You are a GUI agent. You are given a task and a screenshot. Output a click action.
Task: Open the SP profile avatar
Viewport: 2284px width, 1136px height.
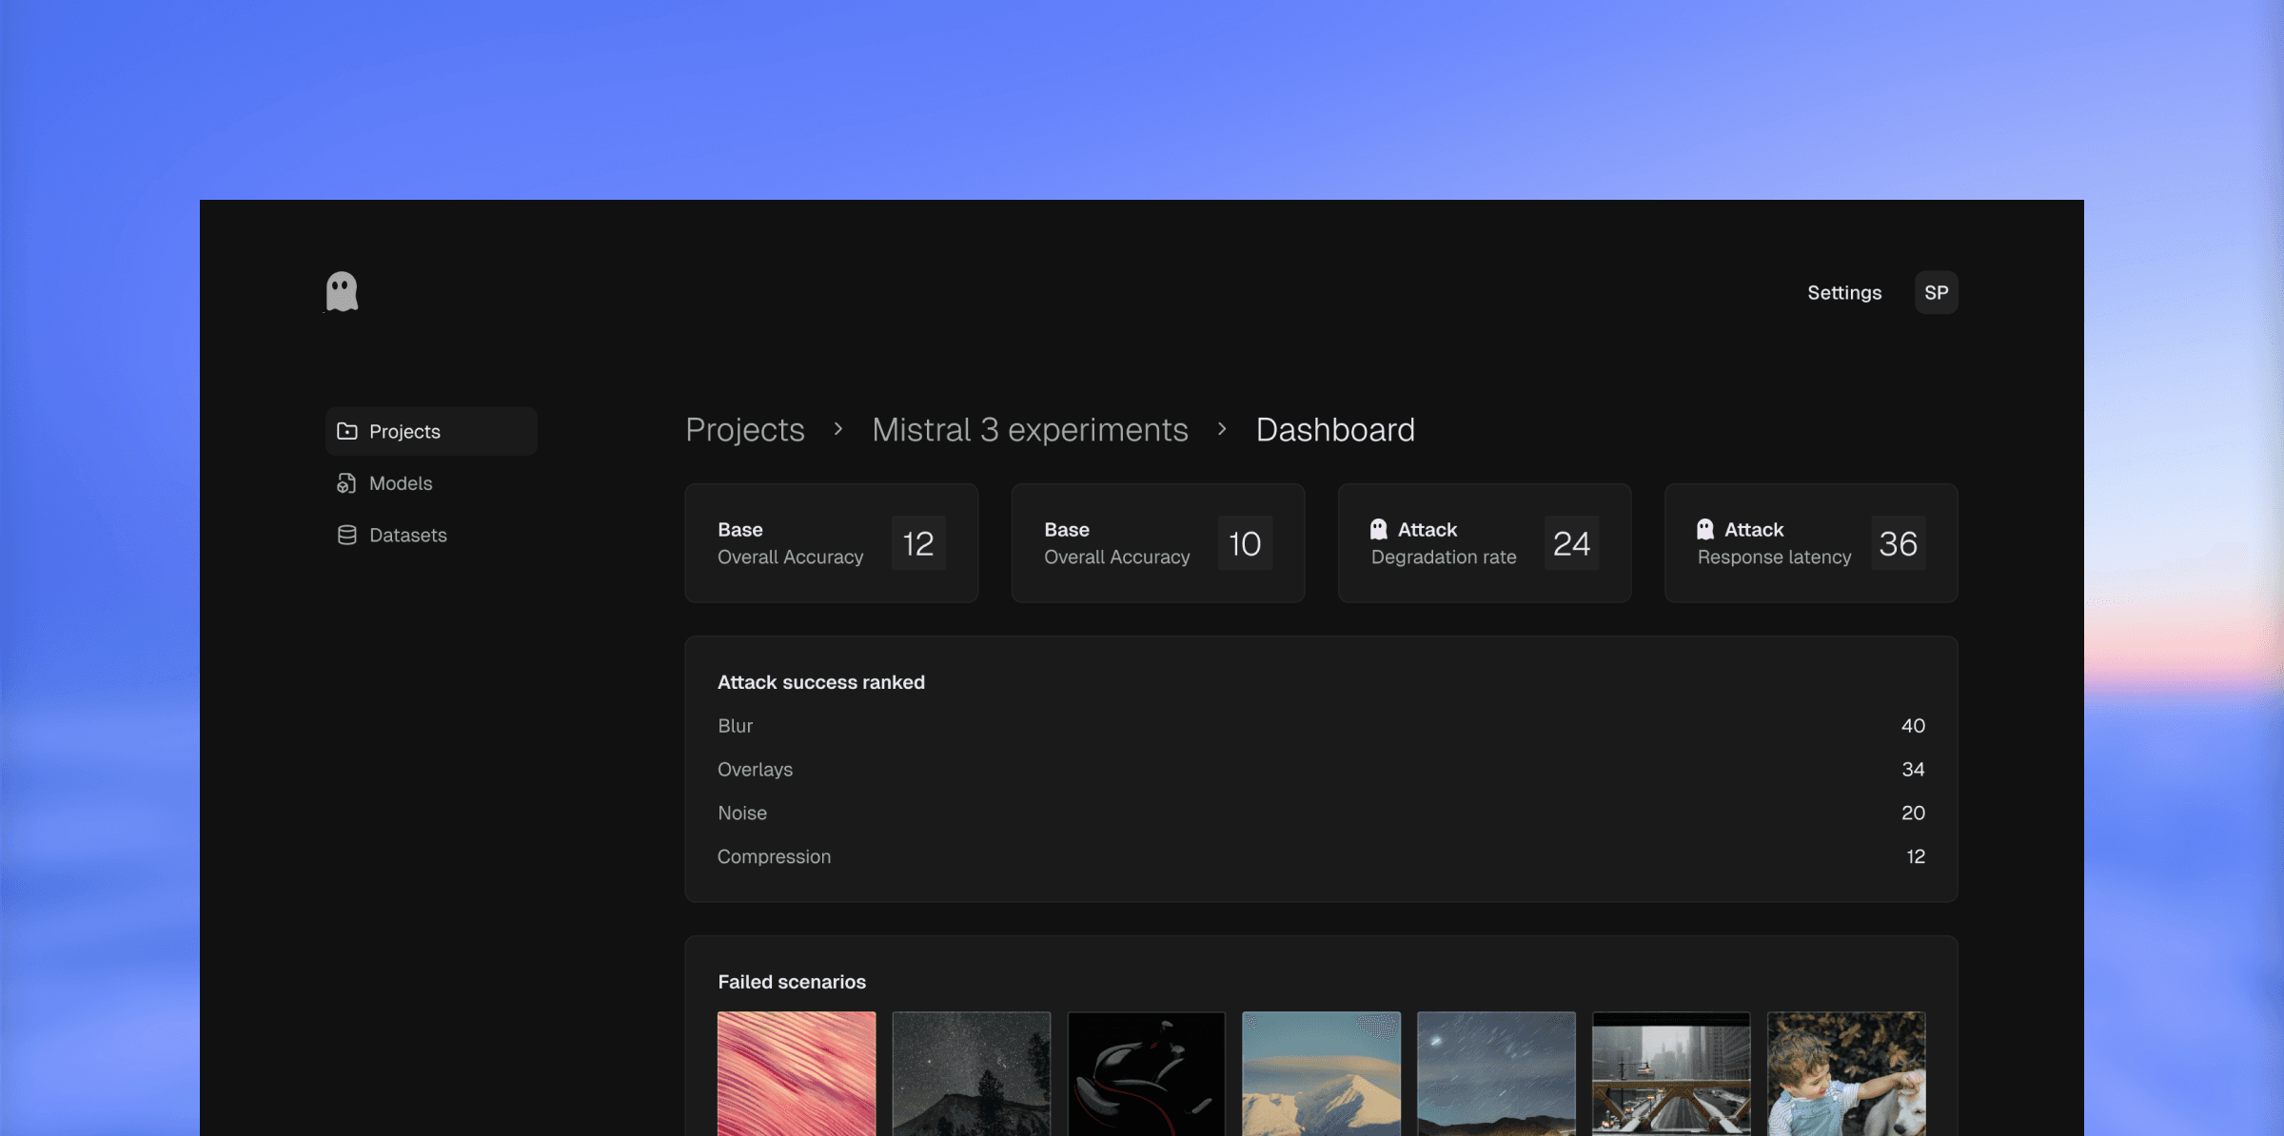(x=1937, y=292)
